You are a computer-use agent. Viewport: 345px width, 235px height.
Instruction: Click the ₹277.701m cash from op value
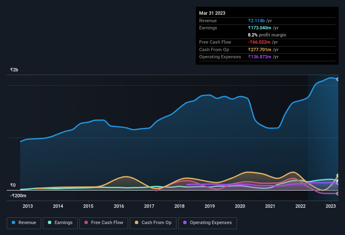pos(260,50)
